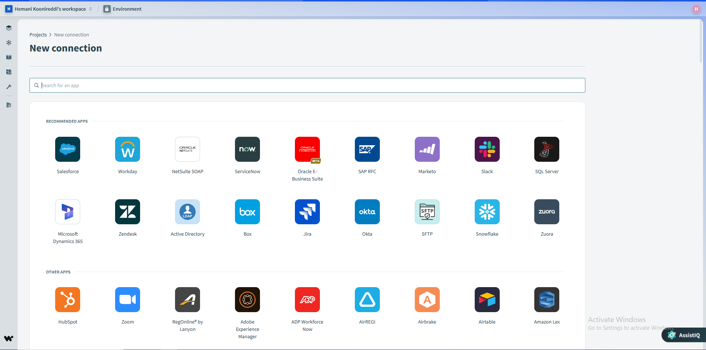Pick the Airtable app icon
This screenshot has width=706, height=350.
[x=487, y=300]
